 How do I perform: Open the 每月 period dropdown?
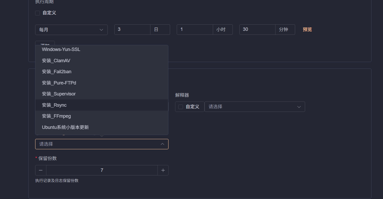[71, 30]
